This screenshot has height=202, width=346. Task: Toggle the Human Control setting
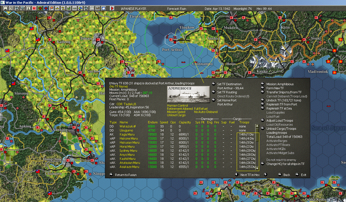(x=177, y=105)
